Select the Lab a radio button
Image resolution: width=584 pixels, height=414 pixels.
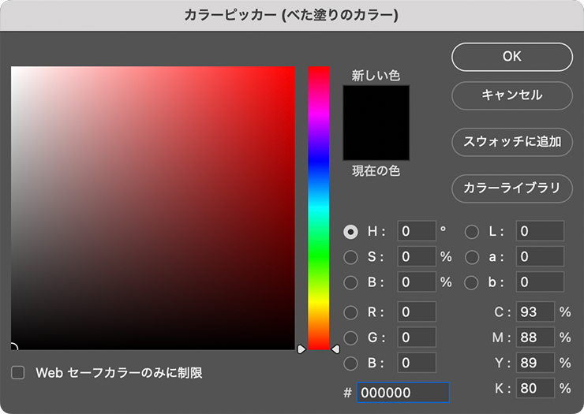pyautogui.click(x=472, y=257)
